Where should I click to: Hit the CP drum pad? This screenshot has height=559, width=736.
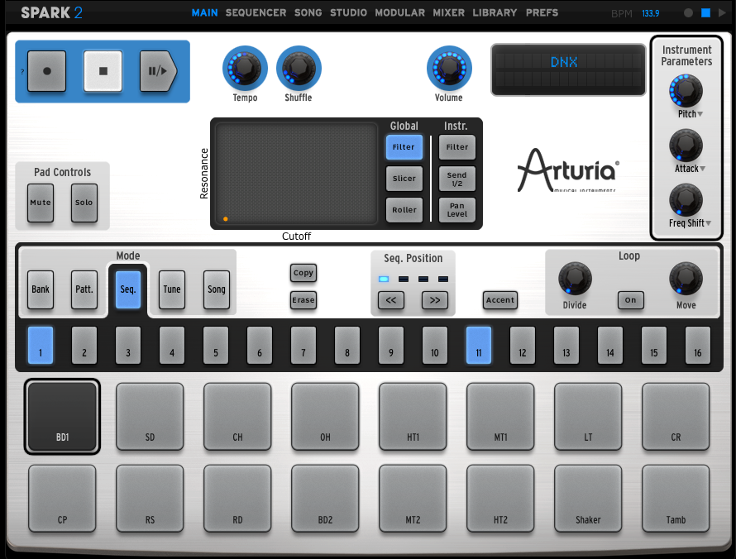tap(62, 499)
